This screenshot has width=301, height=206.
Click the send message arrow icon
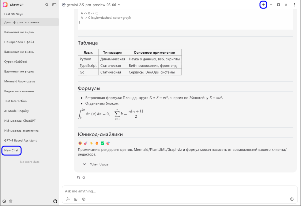[292, 199]
